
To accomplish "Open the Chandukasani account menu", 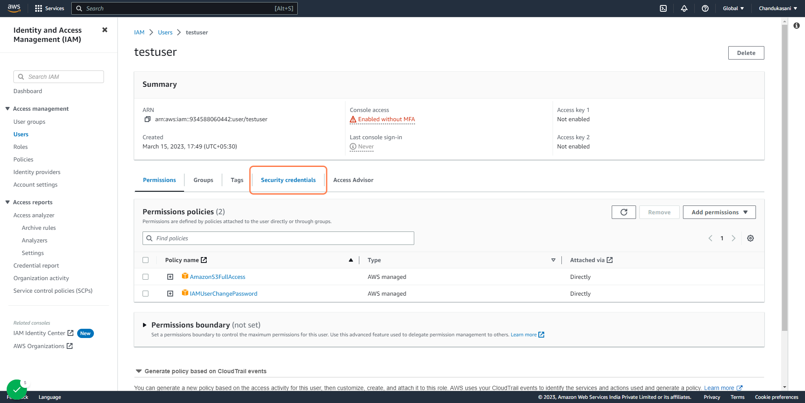I will [778, 8].
